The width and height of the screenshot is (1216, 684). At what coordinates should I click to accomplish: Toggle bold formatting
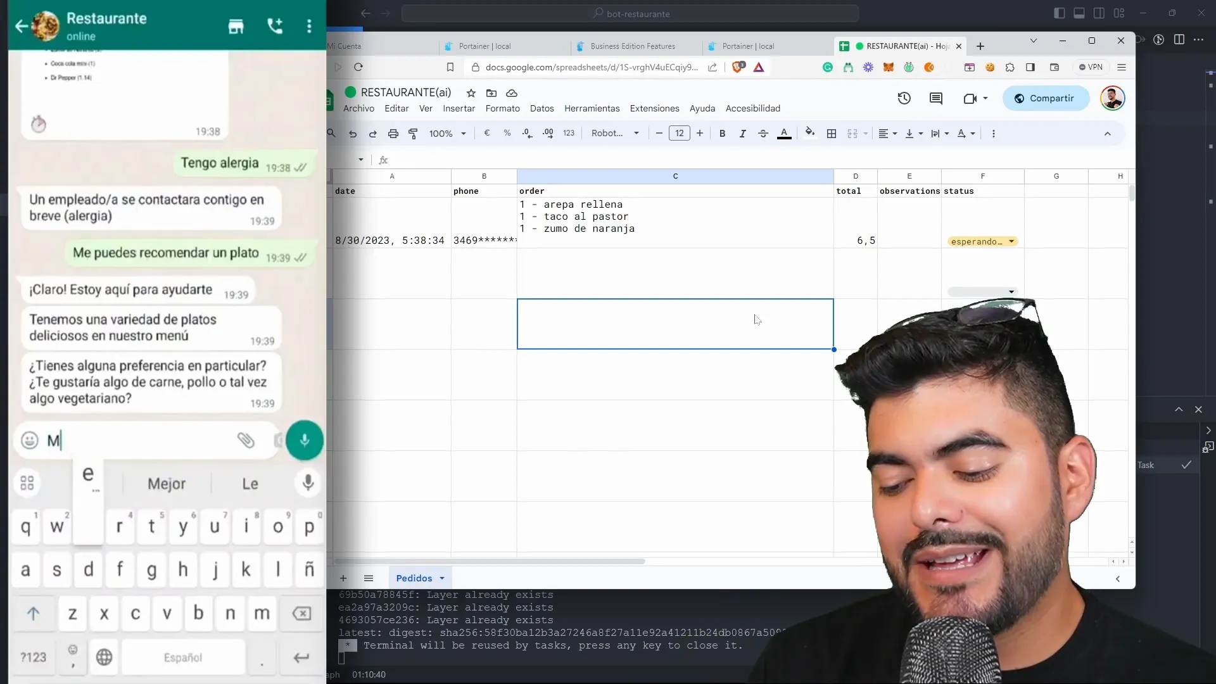tap(722, 134)
